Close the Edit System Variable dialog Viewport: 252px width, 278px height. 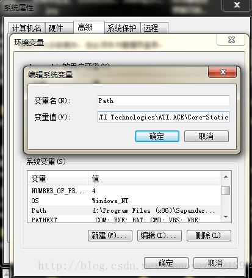tap(223, 72)
